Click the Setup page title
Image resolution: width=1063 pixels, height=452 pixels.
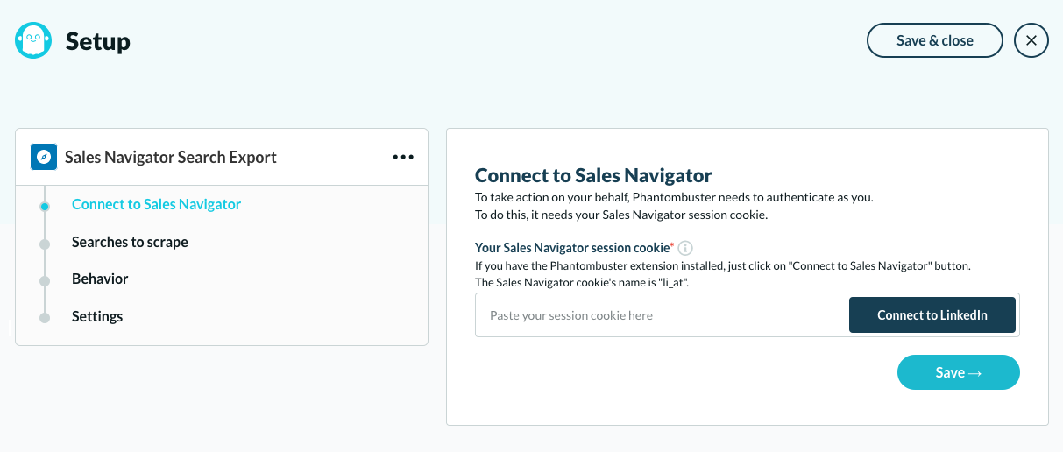coord(98,41)
